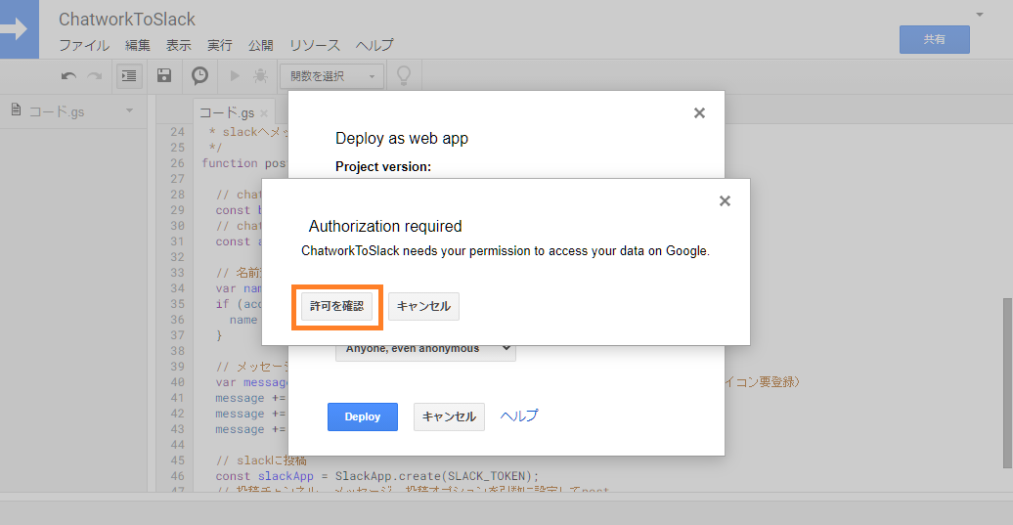This screenshot has height=525, width=1013.
Task: Open the ファイル menu
Action: 84,45
